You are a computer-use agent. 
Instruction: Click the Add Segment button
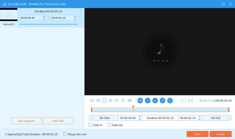point(26,121)
